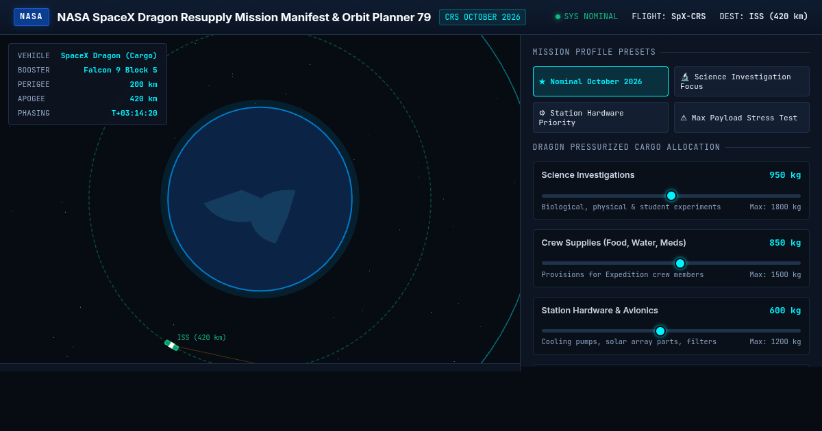Select the Nominal October 2026 preset
The width and height of the screenshot is (822, 431).
pos(601,81)
